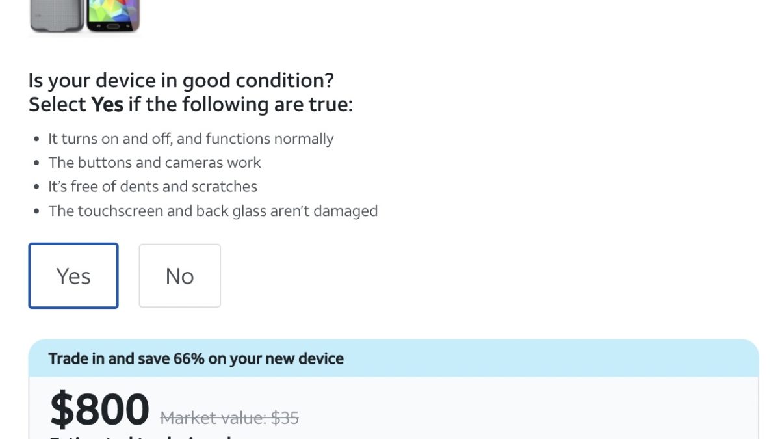Choose No for device condition
The height and width of the screenshot is (439, 780).
pos(179,276)
